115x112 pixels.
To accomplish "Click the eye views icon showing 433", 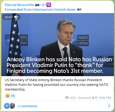I will [x=67, y=98].
